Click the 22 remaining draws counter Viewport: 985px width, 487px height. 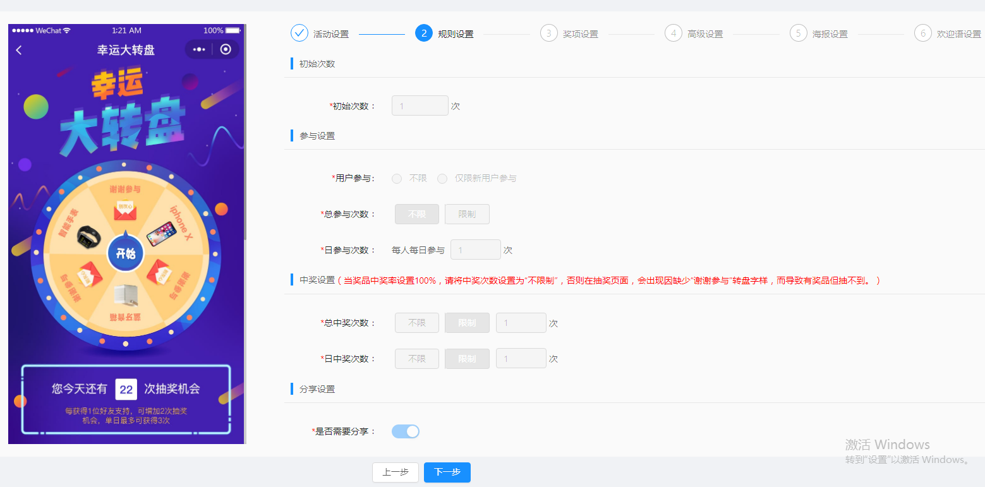tap(126, 389)
